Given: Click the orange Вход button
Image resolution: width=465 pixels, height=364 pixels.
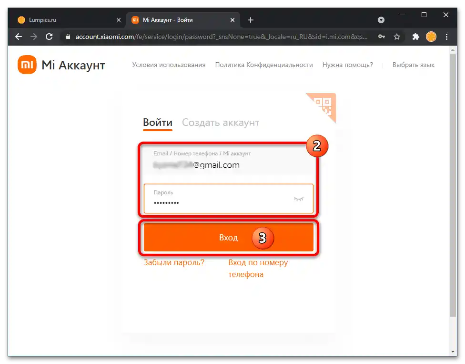Looking at the screenshot, I should [228, 237].
